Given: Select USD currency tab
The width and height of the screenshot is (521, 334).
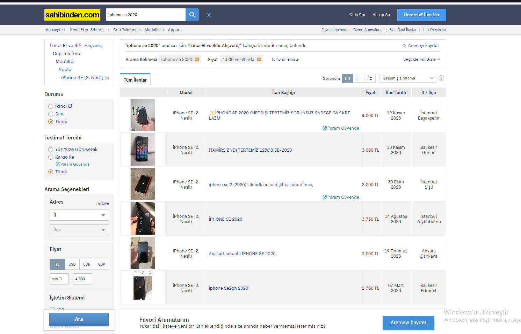Looking at the screenshot, I should [72, 264].
